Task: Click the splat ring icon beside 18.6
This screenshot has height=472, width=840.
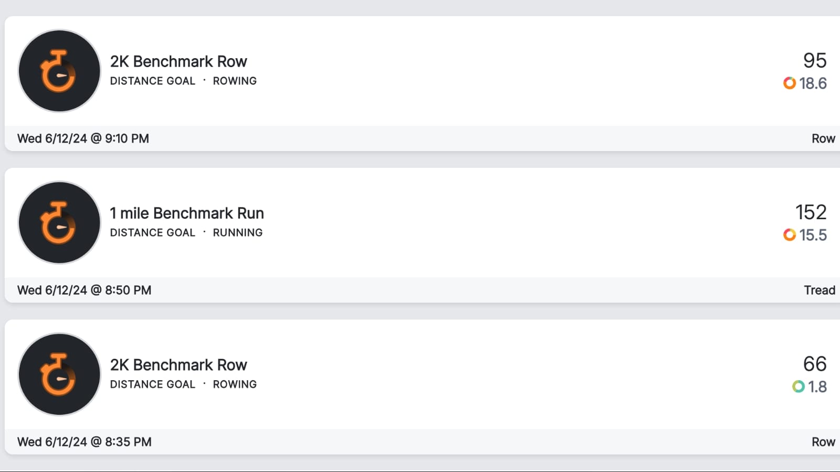Action: coord(790,83)
